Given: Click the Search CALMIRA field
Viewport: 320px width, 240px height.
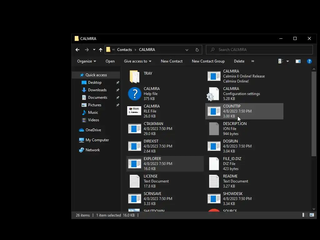Looking at the screenshot, I should pos(259,50).
